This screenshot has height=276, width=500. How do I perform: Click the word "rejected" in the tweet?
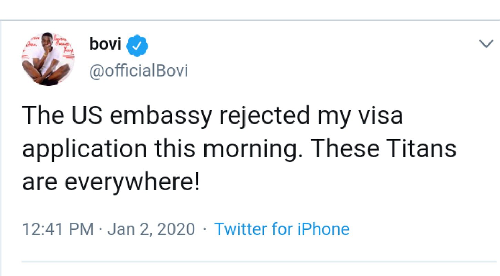[x=264, y=116]
